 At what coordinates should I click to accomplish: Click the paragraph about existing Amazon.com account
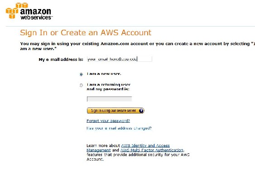137,46
